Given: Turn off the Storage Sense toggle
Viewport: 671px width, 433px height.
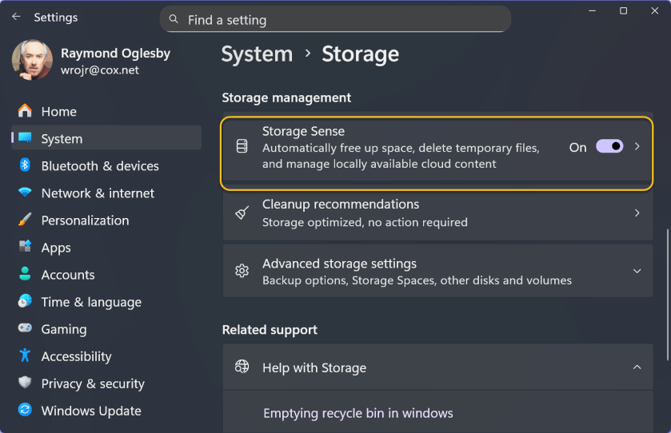Looking at the screenshot, I should [609, 147].
